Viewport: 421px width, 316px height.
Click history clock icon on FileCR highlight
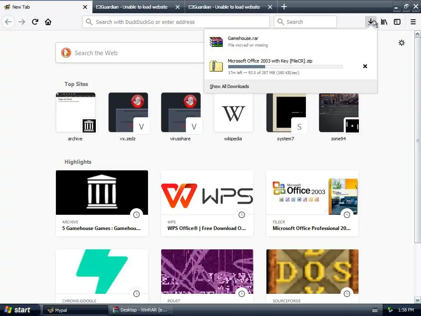[347, 215]
